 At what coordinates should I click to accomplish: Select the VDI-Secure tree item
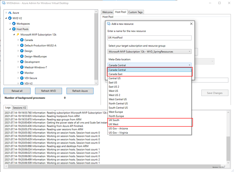[x=31, y=78]
